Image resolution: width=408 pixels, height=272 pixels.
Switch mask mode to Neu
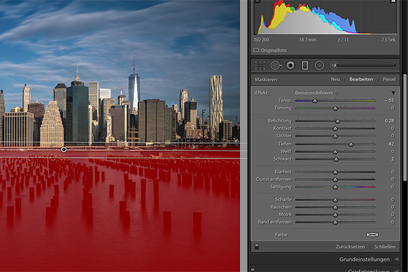[335, 79]
